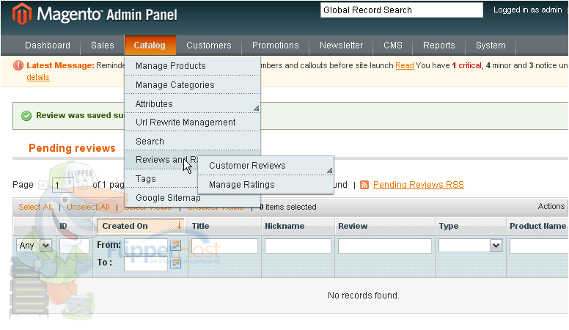This screenshot has width=569, height=330.
Task: Click the 'No records found.' text
Action: point(363,295)
